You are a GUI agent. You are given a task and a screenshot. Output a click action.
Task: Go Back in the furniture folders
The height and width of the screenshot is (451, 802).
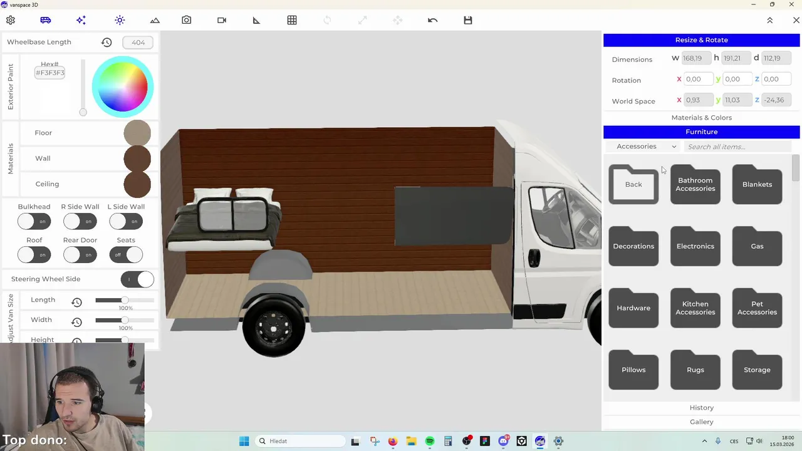633,184
